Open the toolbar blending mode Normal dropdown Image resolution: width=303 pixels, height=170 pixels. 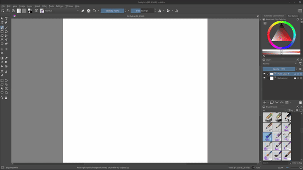pos(62,11)
